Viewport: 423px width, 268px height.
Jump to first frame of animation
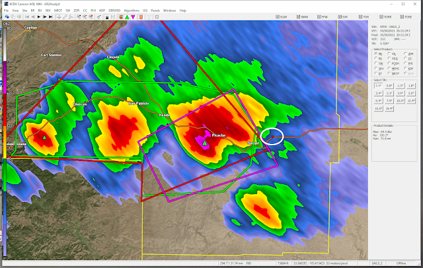pyautogui.click(x=27, y=17)
